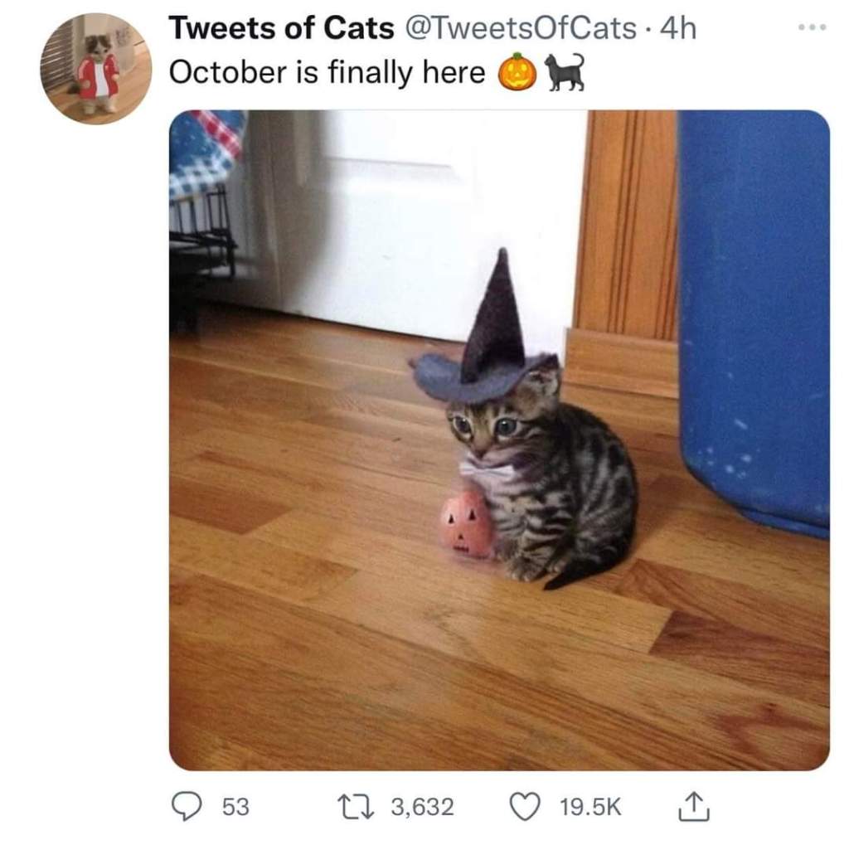849x845 pixels.
Task: Click the black cat emoji in the tweet
Action: pyautogui.click(x=565, y=72)
